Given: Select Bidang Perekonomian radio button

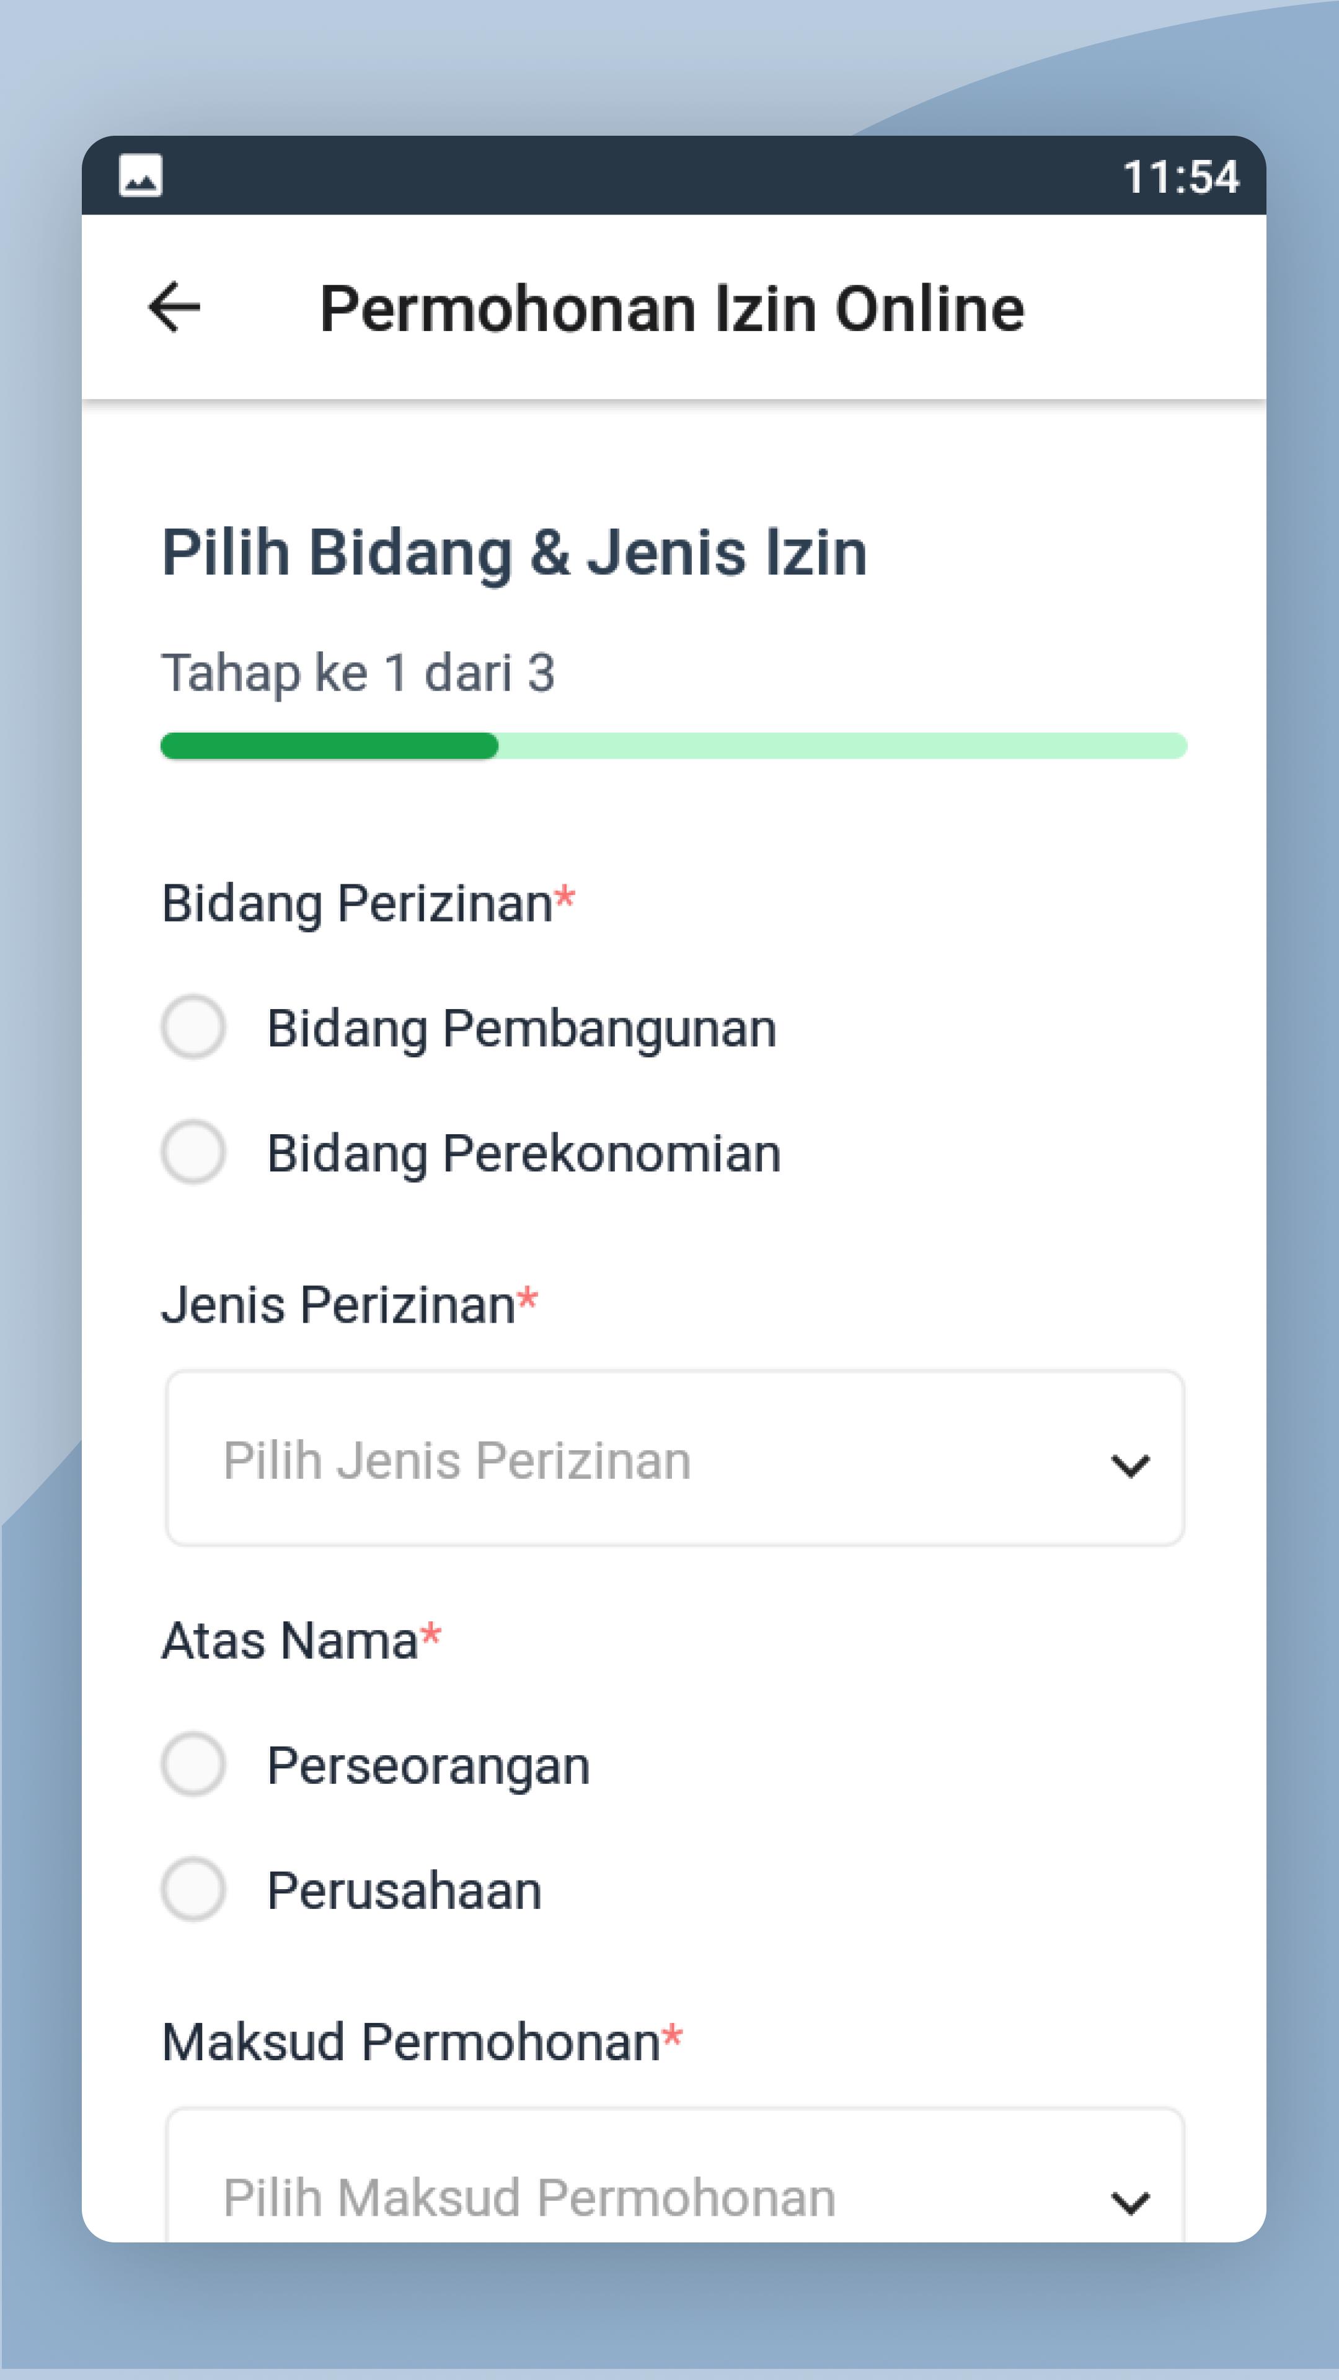Looking at the screenshot, I should tap(193, 1152).
